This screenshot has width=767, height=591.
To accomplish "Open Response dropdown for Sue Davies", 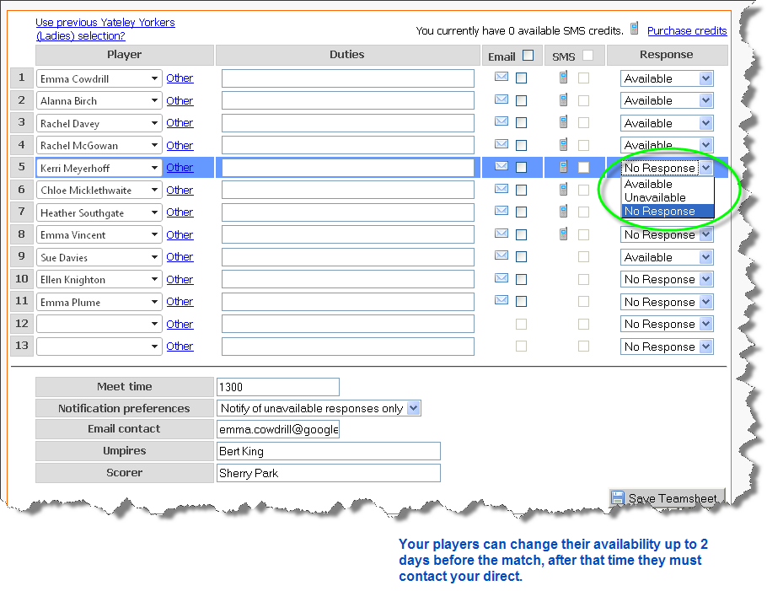I will [705, 257].
